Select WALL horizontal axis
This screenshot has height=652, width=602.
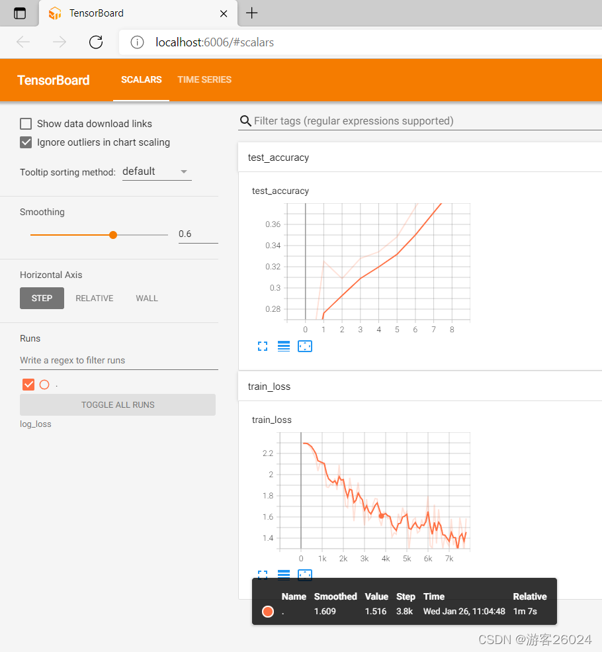coord(147,298)
